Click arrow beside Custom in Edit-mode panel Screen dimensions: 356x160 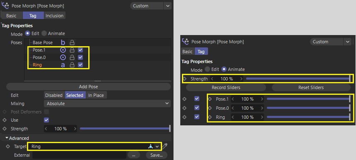tap(168, 6)
